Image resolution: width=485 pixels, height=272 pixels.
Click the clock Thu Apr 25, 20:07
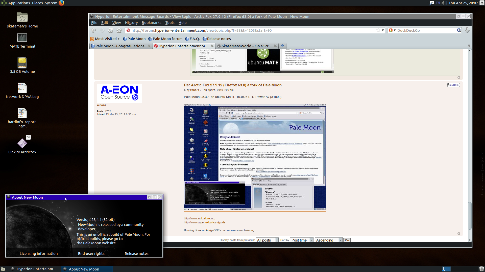463,3
